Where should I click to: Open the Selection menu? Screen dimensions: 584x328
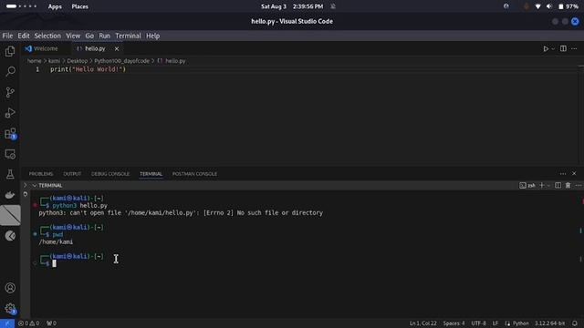(47, 36)
